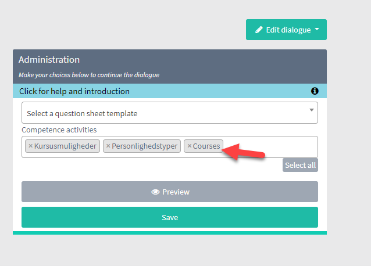This screenshot has height=266, width=371.
Task: Select the Personlighedstyper tag label
Action: coord(145,146)
